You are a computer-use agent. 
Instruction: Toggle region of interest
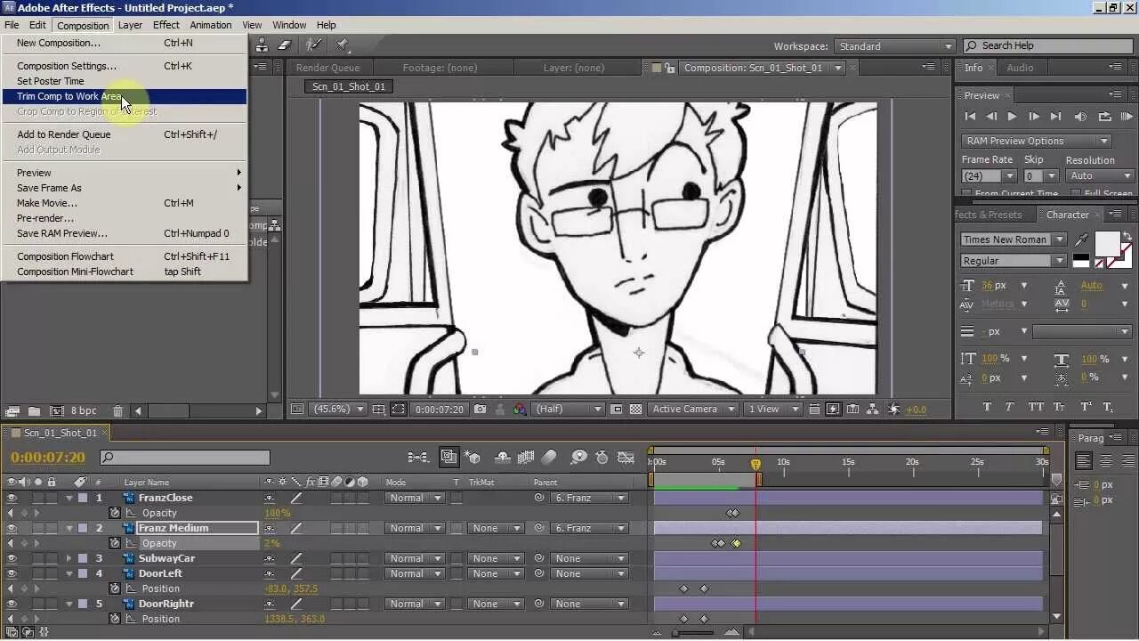click(616, 410)
